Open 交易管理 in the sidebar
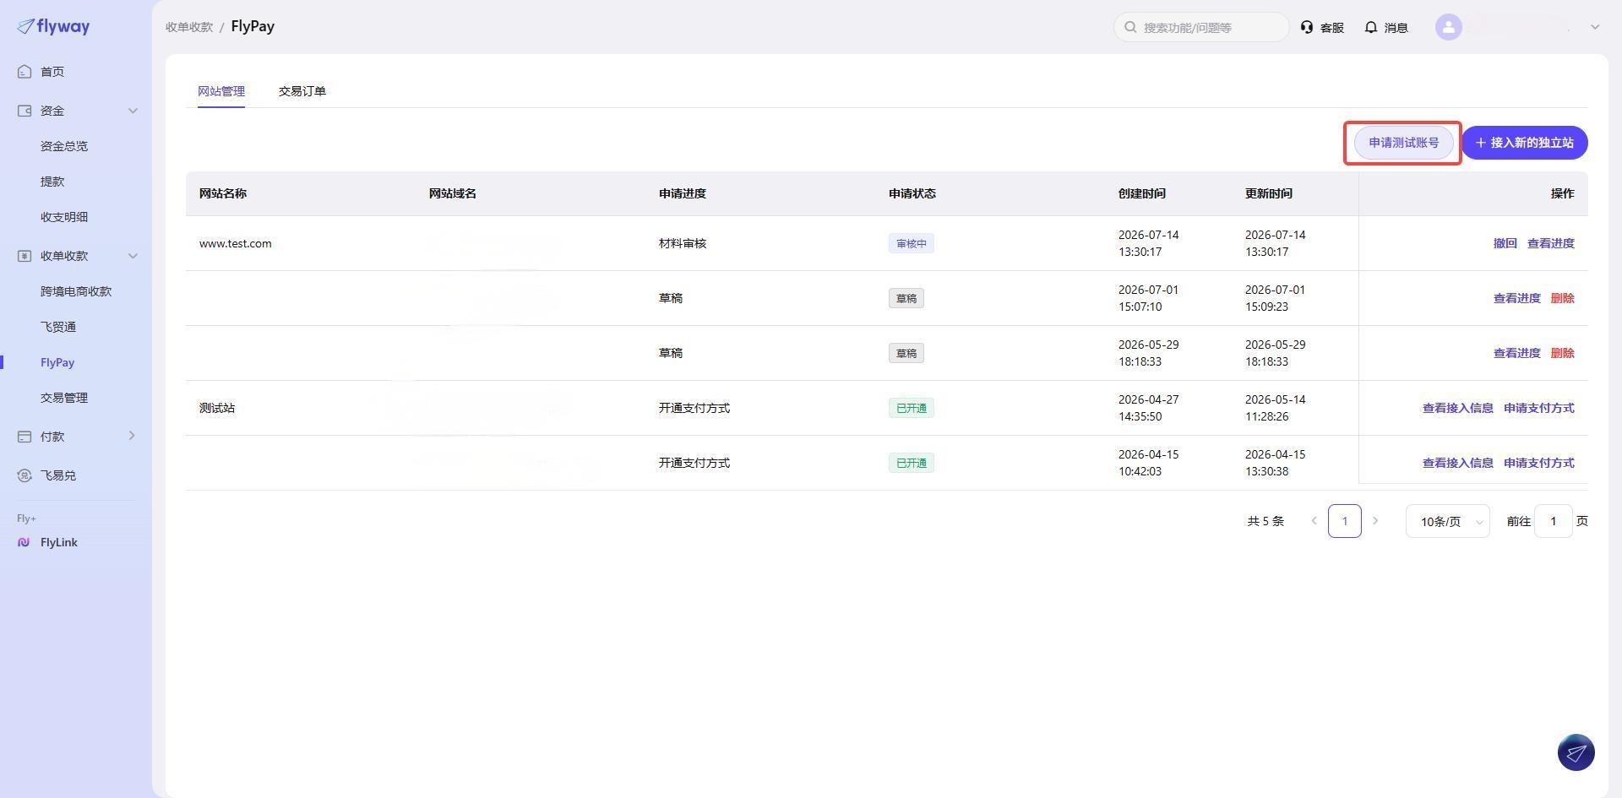The image size is (1622, 798). tap(64, 398)
